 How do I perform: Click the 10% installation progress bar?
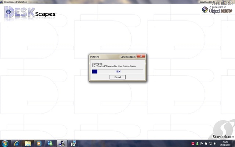[x=117, y=72]
